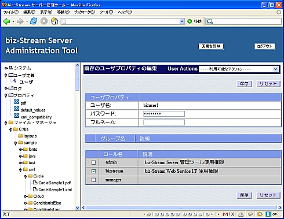Image resolution: width=284 pixels, height=219 pixels.
Task: Check the admin role checkbox
Action: pos(93,162)
